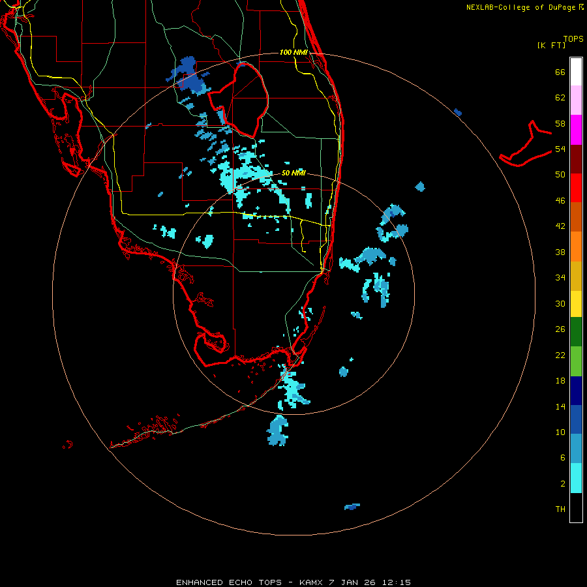Screen dimensions: 587x587
Task: Click the 10 legend value
Action: (x=560, y=432)
